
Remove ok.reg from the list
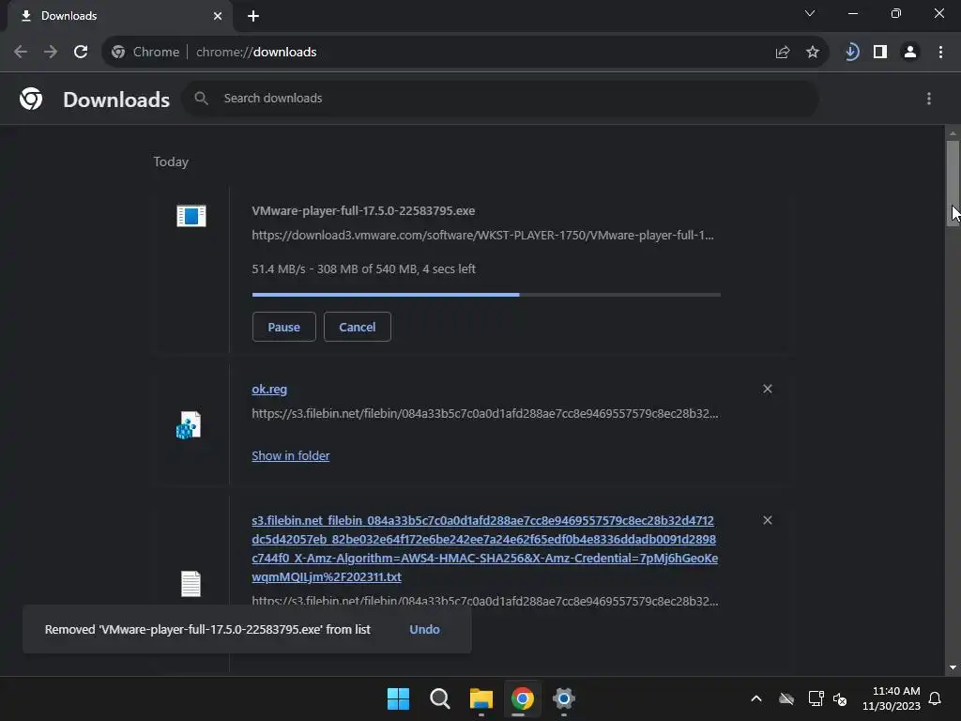(x=768, y=389)
